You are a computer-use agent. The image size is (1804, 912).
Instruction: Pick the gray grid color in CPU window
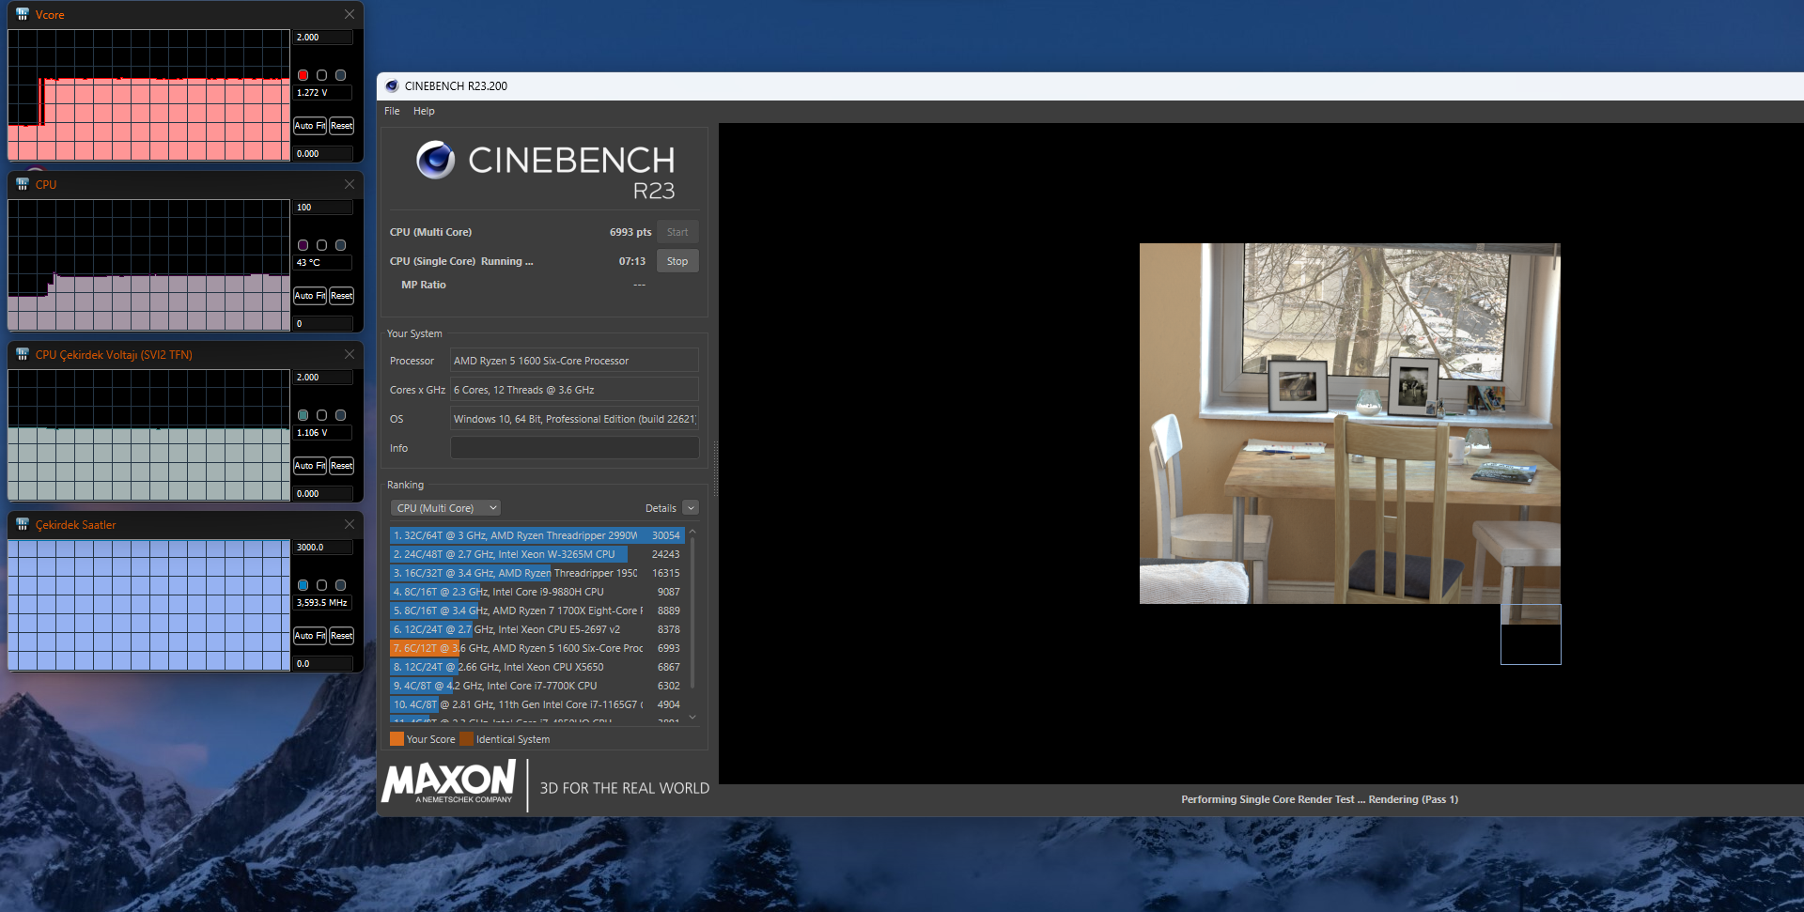341,245
